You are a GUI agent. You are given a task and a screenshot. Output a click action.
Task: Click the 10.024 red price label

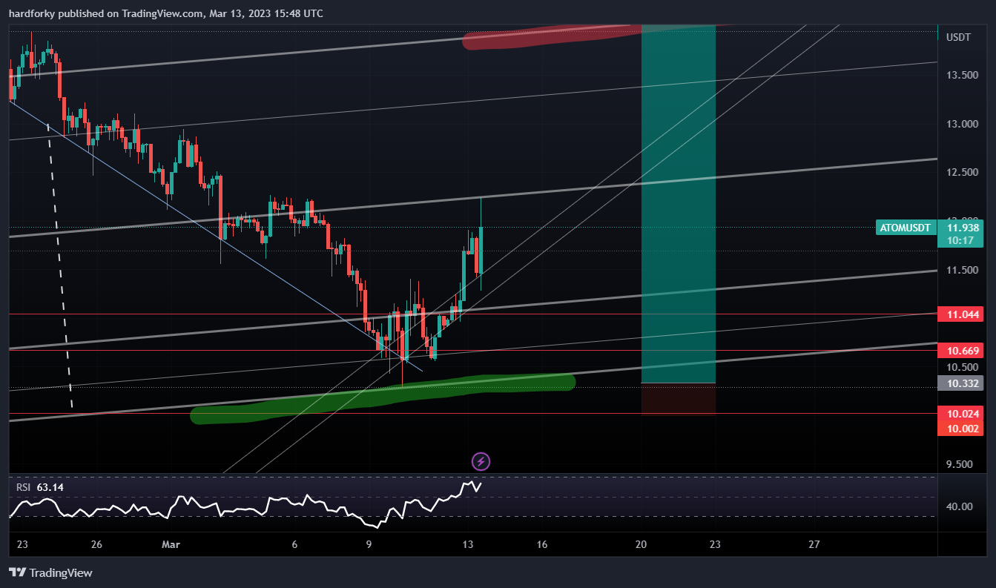click(x=961, y=414)
